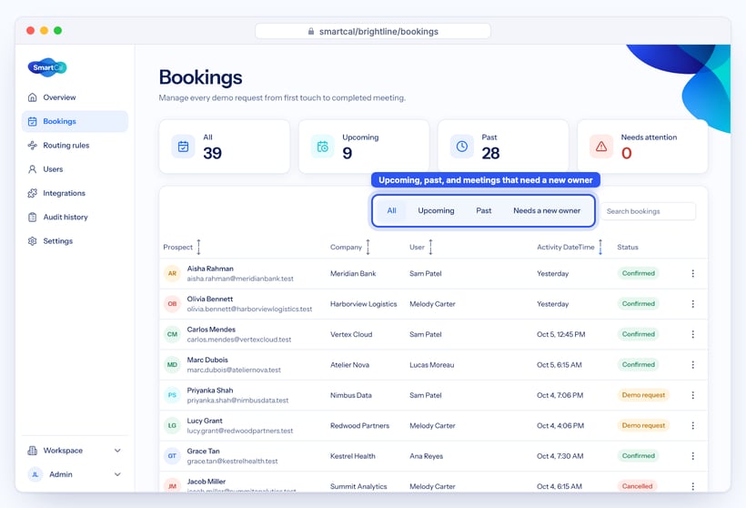Open row menu for Marc Dubois
This screenshot has width=746, height=508.
692,365
